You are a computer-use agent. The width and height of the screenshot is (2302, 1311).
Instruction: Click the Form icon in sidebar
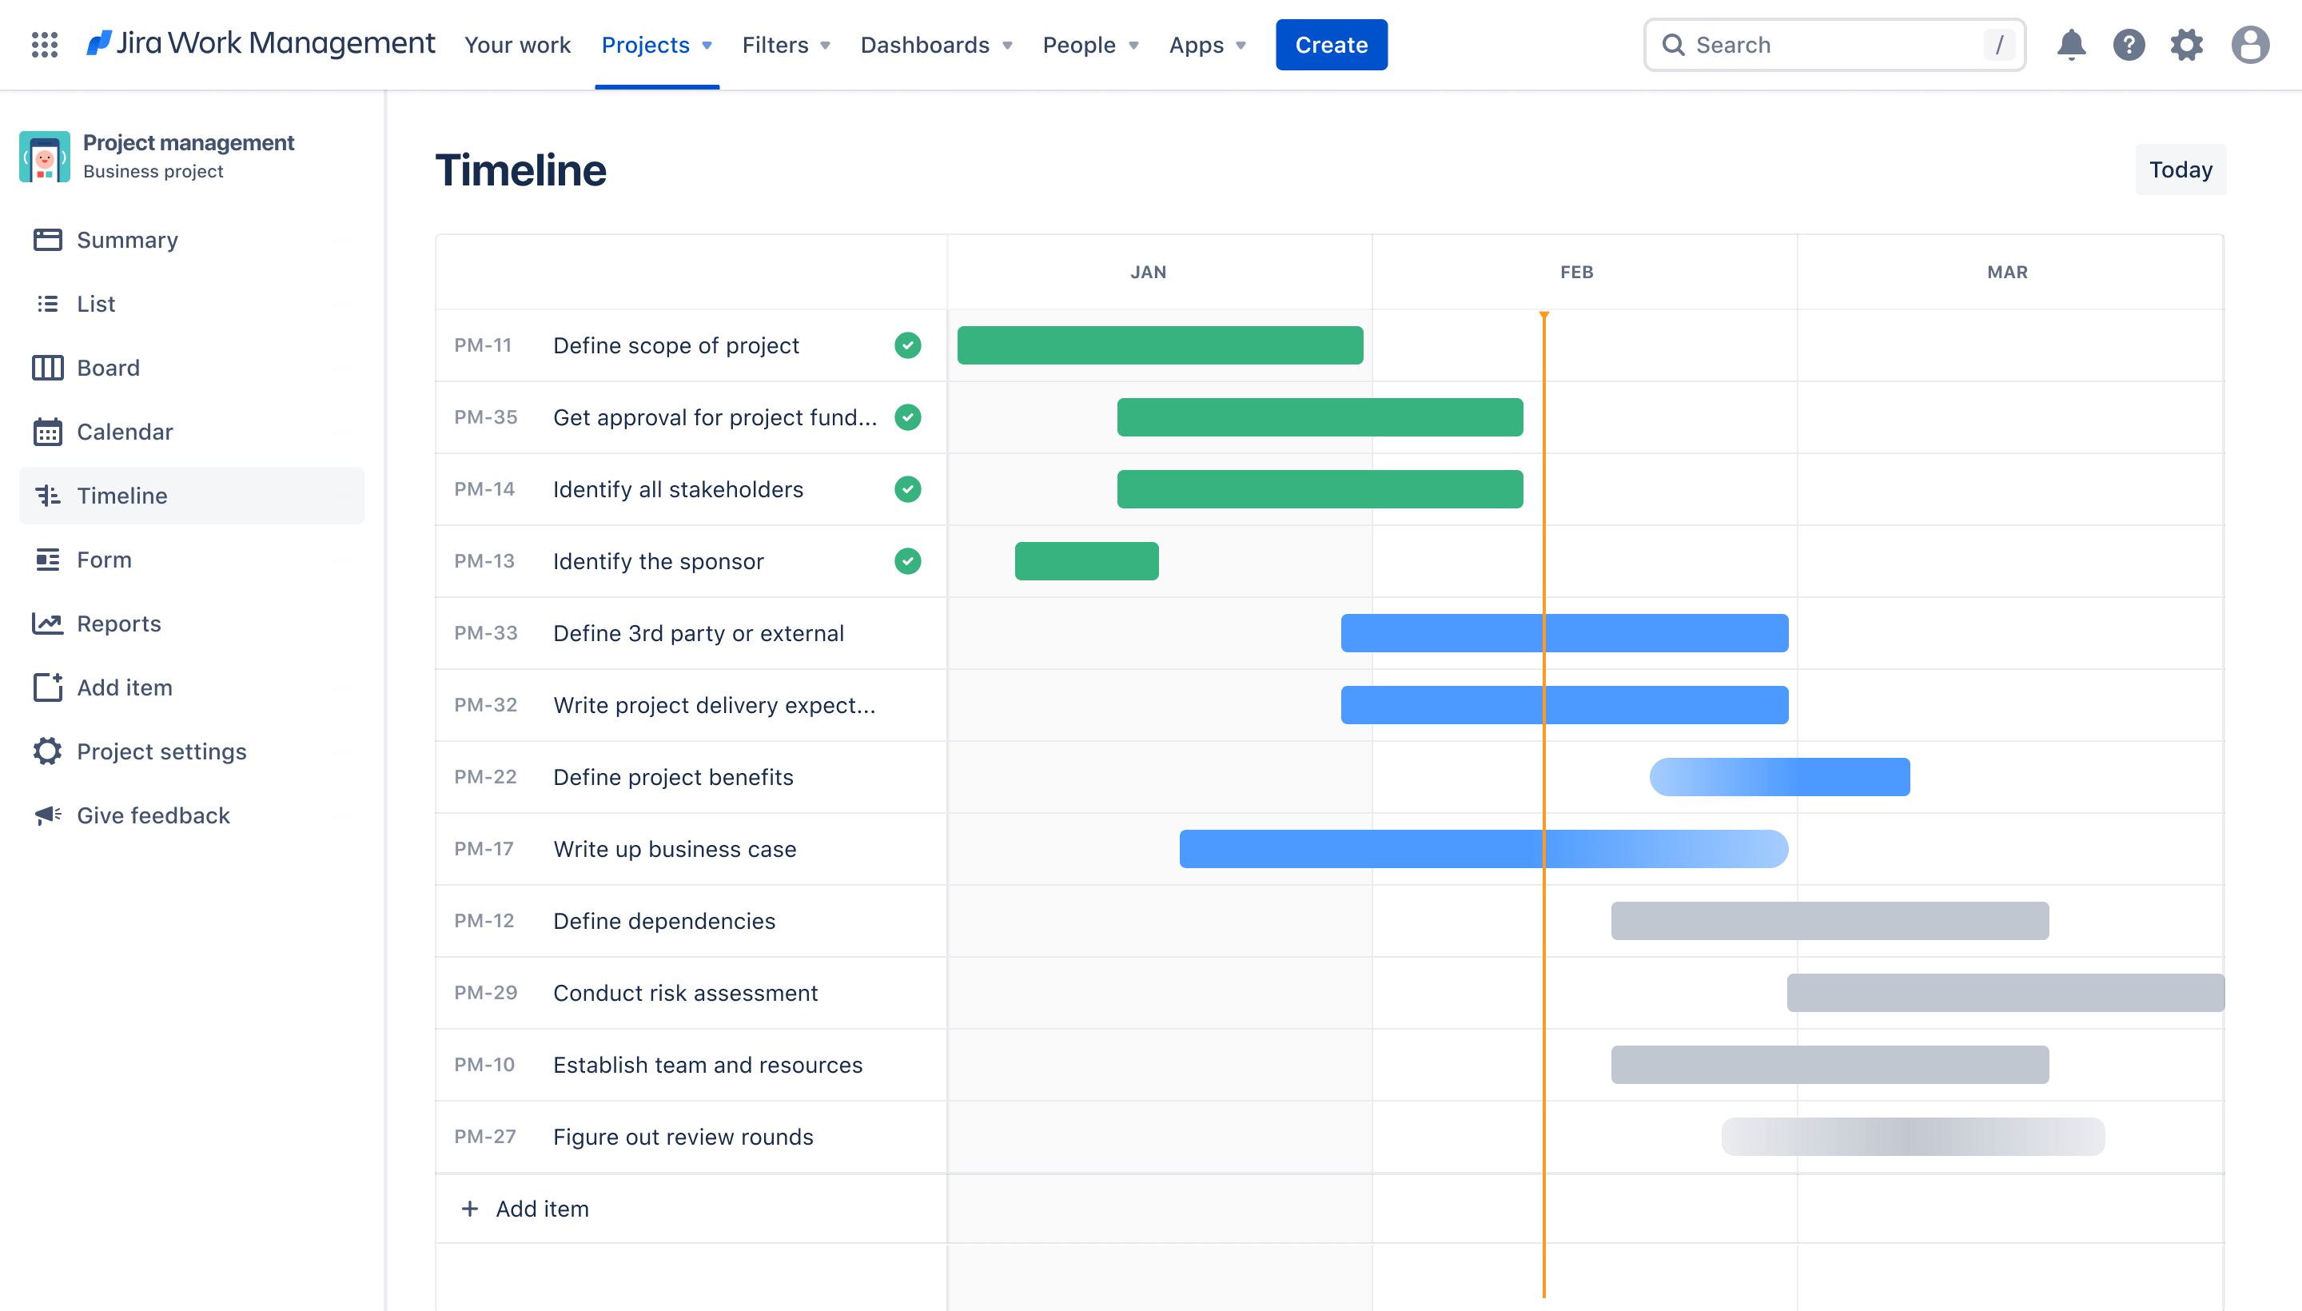(x=47, y=560)
